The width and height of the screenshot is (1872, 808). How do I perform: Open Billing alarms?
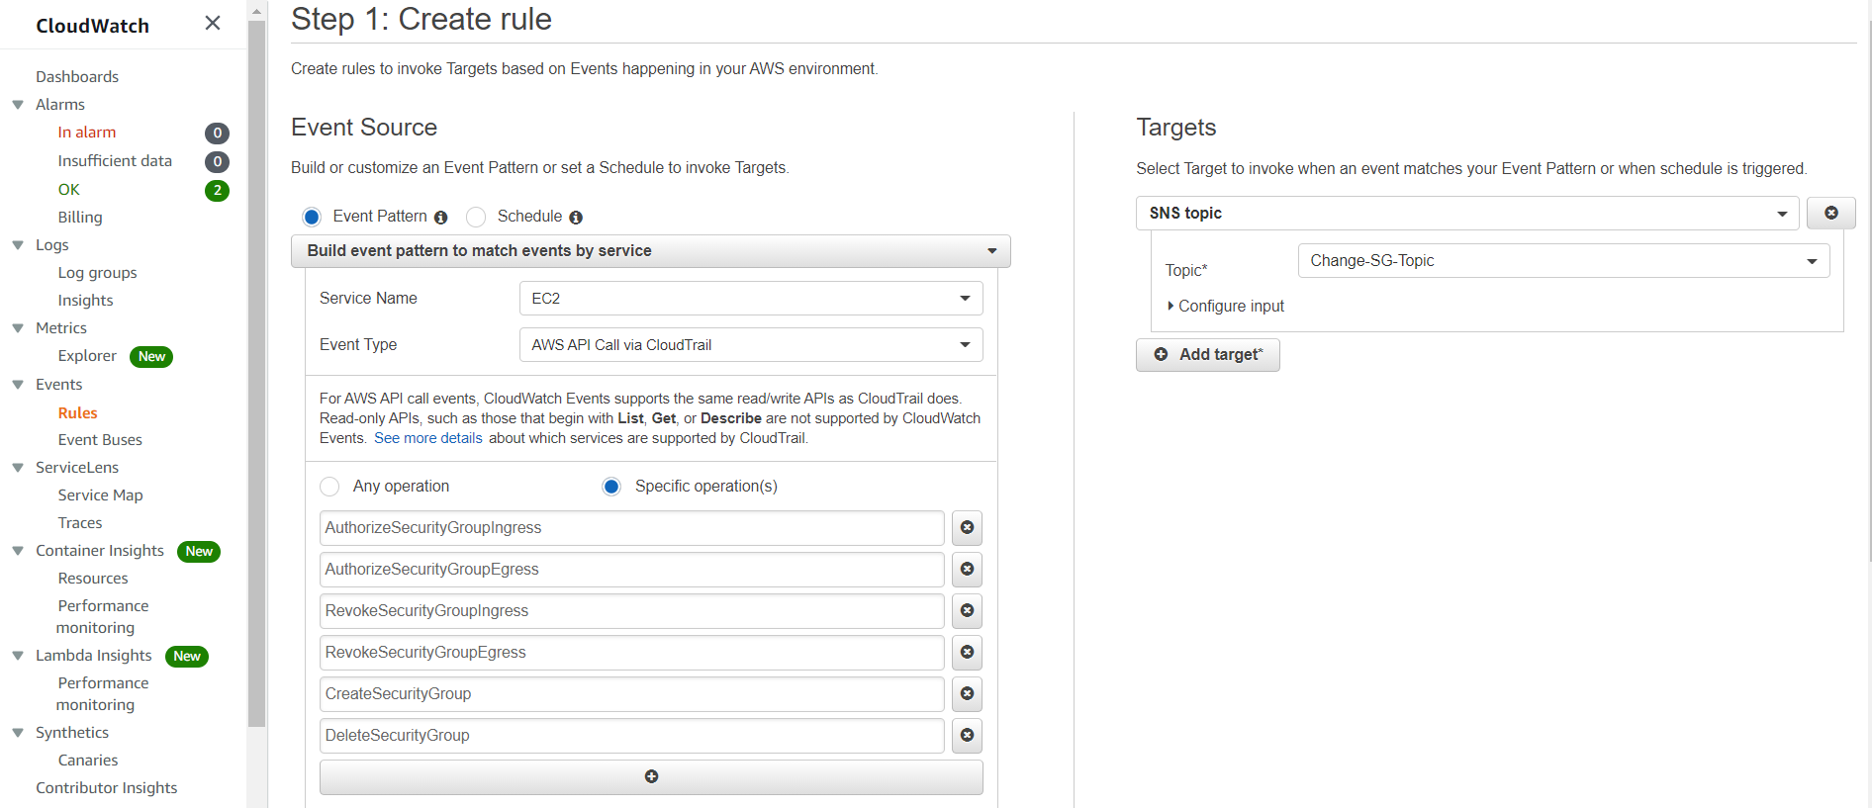point(80,218)
